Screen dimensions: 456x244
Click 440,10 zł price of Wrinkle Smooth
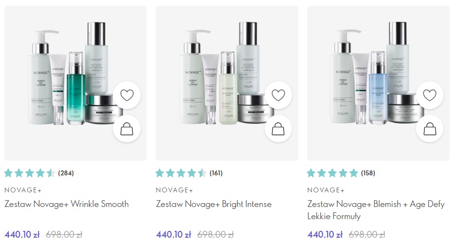point(22,234)
